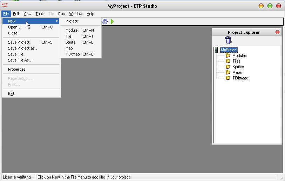
Task: Select Maps in the Project Explorer
Action: click(x=237, y=72)
